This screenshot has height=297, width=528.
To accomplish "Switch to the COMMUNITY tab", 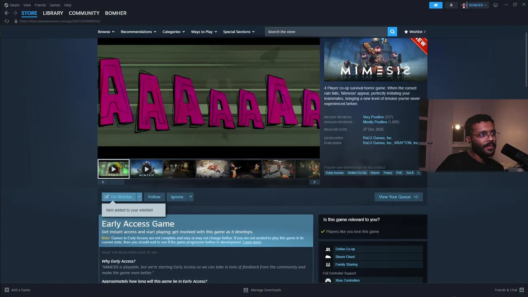I will tap(84, 13).
